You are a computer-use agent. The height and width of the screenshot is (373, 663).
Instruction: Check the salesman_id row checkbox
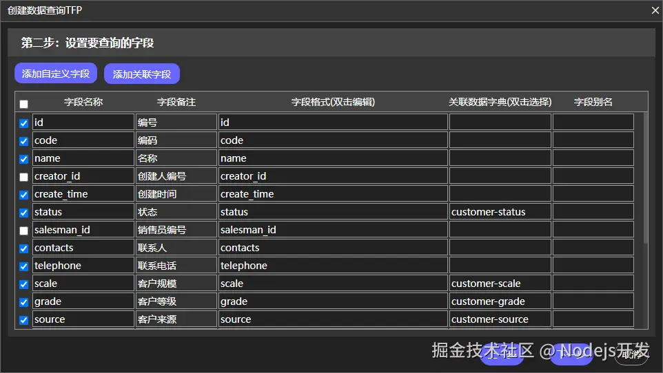pos(23,231)
